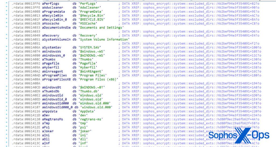Click the aJoker label
The image size is (276, 147).
pyautogui.click(x=48, y=131)
